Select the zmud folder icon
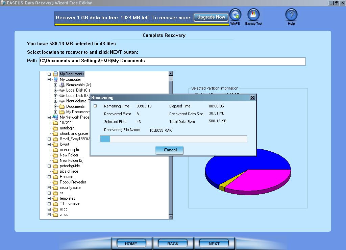Screen dimensions: 346x250 (x=56, y=215)
